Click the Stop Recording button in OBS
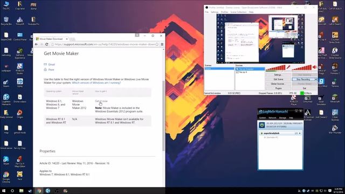Viewport: 345px width, 194px height. (x=303, y=79)
